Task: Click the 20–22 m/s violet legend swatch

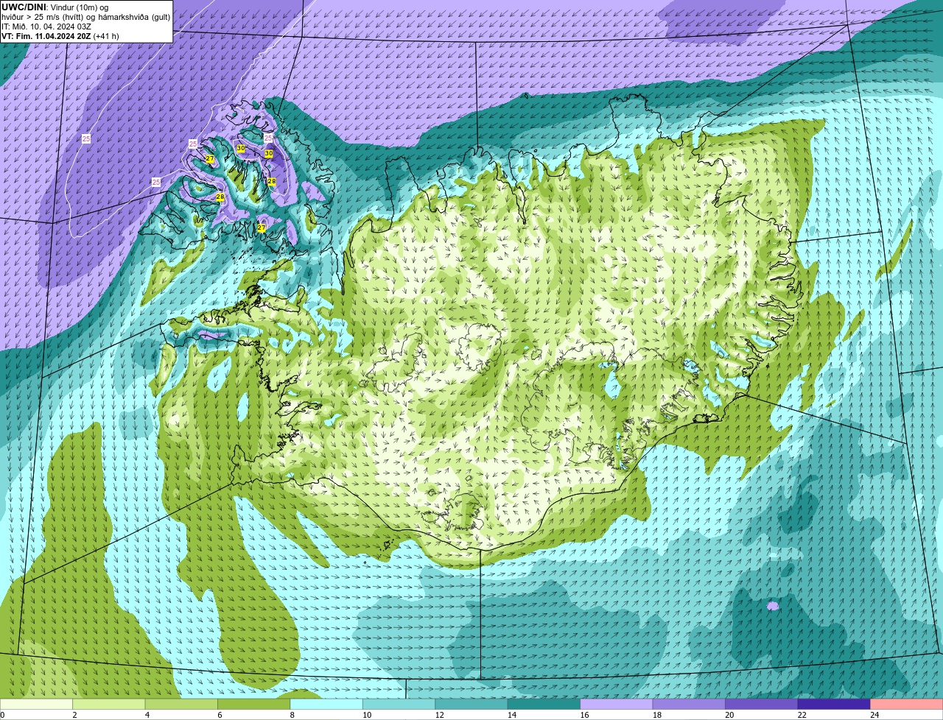Action: coord(762,704)
